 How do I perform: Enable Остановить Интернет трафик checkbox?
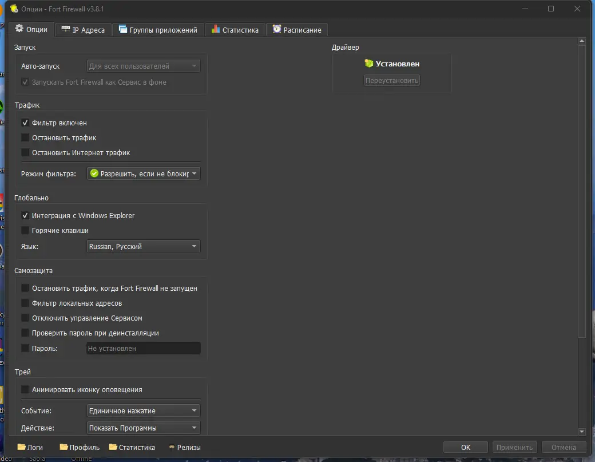[x=25, y=153]
